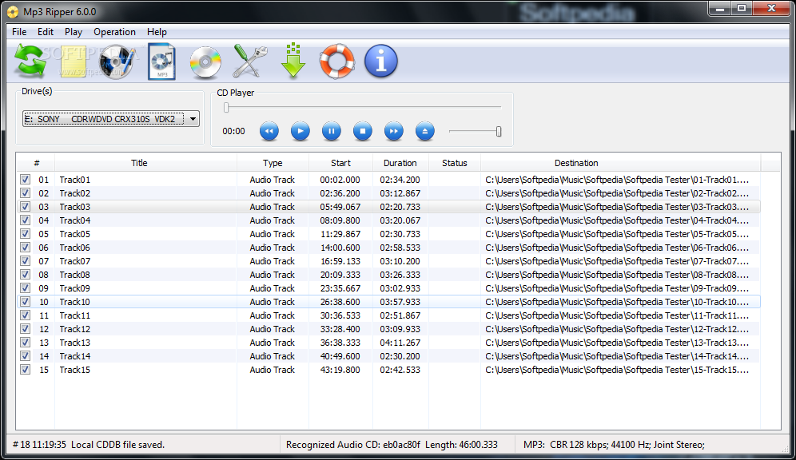This screenshot has width=796, height=460.
Task: Uncheck the Track05 checkbox
Action: 25,234
